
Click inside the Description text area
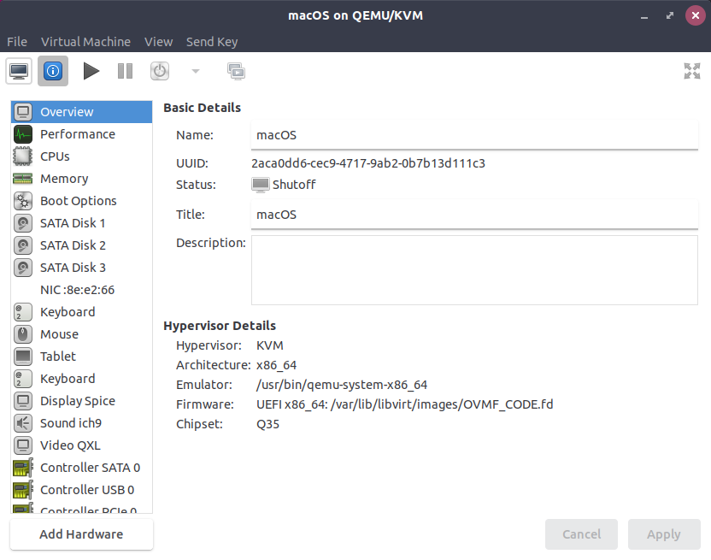click(x=474, y=270)
